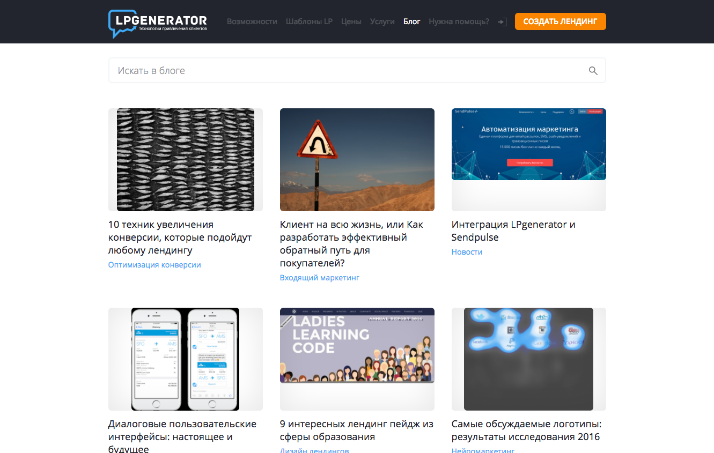Click the login arrow icon
Viewport: 714px width, 453px height.
(502, 22)
